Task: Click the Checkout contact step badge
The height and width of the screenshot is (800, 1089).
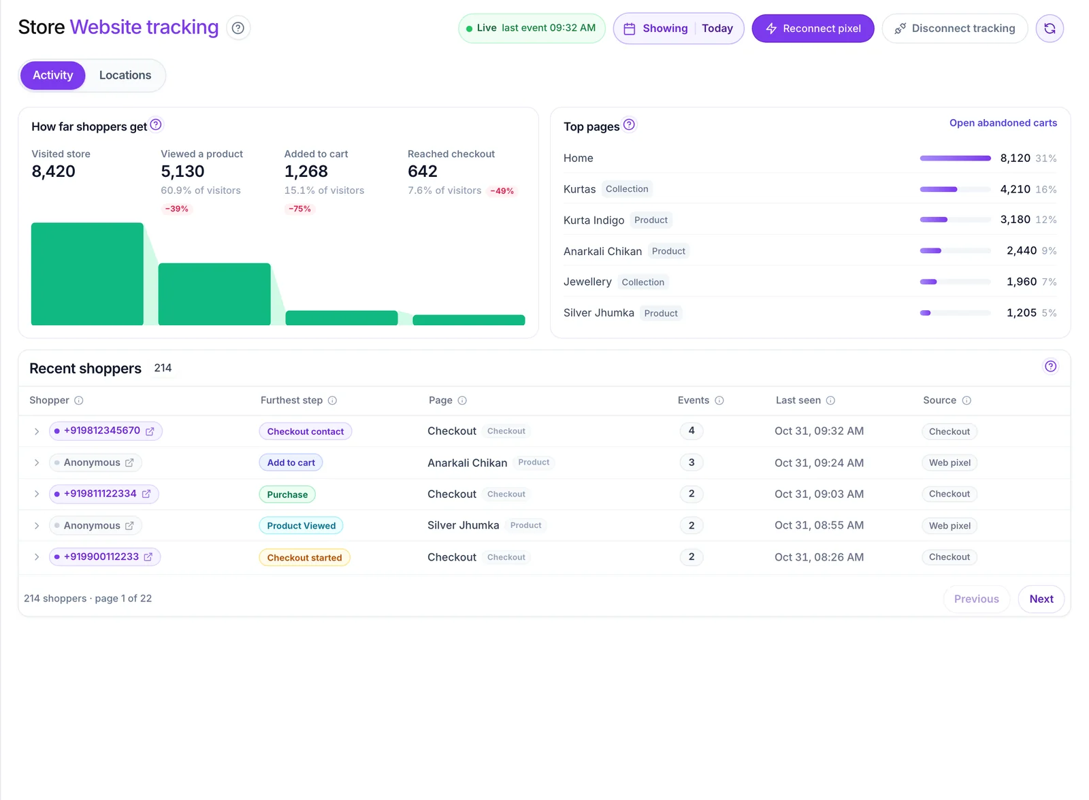Action: click(x=306, y=432)
